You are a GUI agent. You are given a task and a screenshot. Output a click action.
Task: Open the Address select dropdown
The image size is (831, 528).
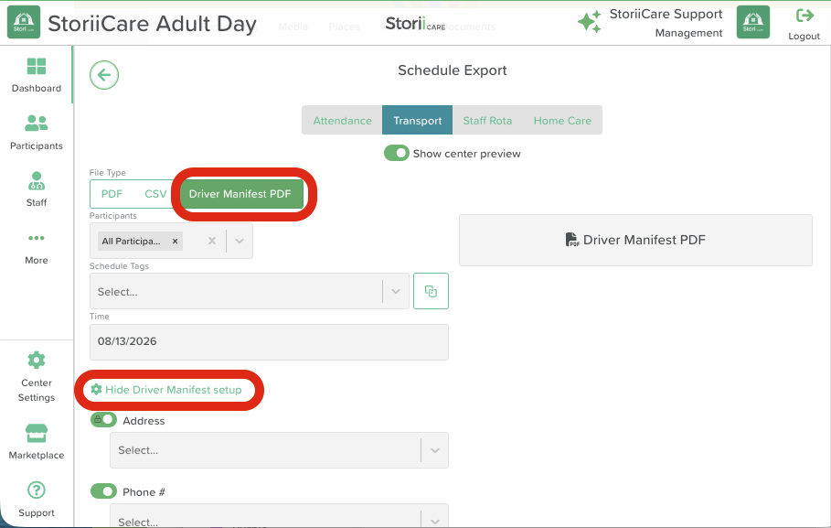pyautogui.click(x=280, y=450)
